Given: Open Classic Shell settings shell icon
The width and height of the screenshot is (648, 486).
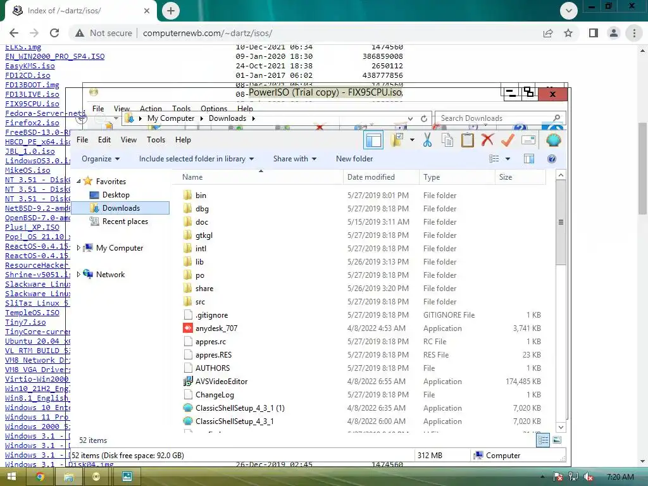Looking at the screenshot, I should point(553,140).
